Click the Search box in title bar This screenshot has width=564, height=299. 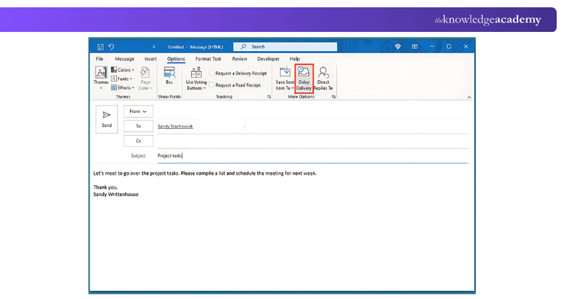coord(285,47)
